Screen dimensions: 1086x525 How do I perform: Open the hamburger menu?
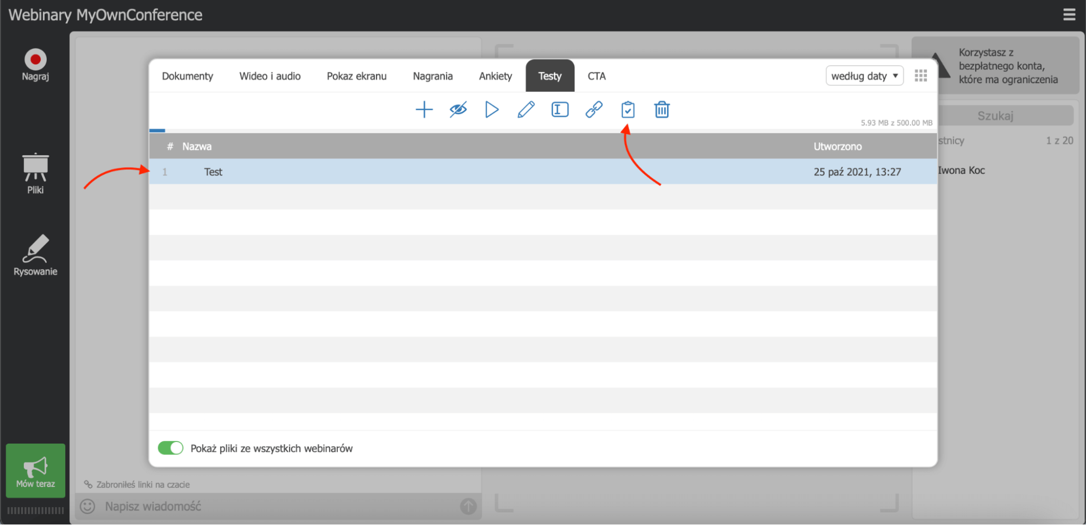pyautogui.click(x=1069, y=15)
